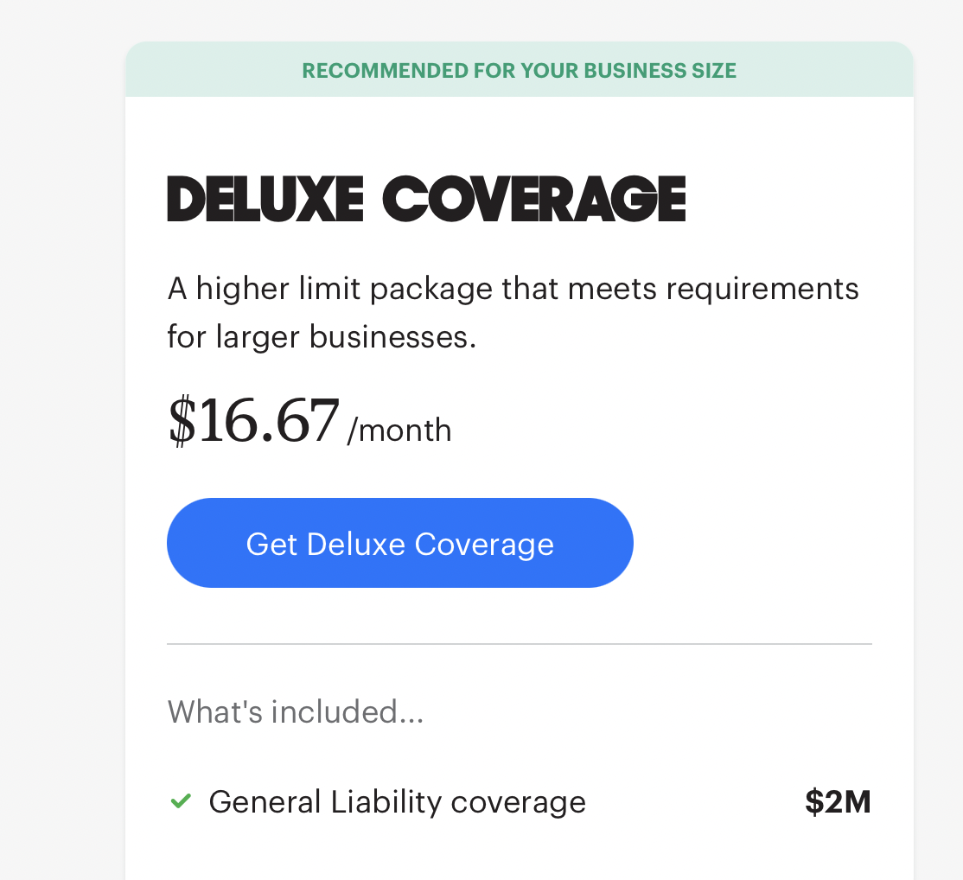This screenshot has height=880, width=963.
Task: Click the 'for larger businesses.' text line
Action: 322,336
